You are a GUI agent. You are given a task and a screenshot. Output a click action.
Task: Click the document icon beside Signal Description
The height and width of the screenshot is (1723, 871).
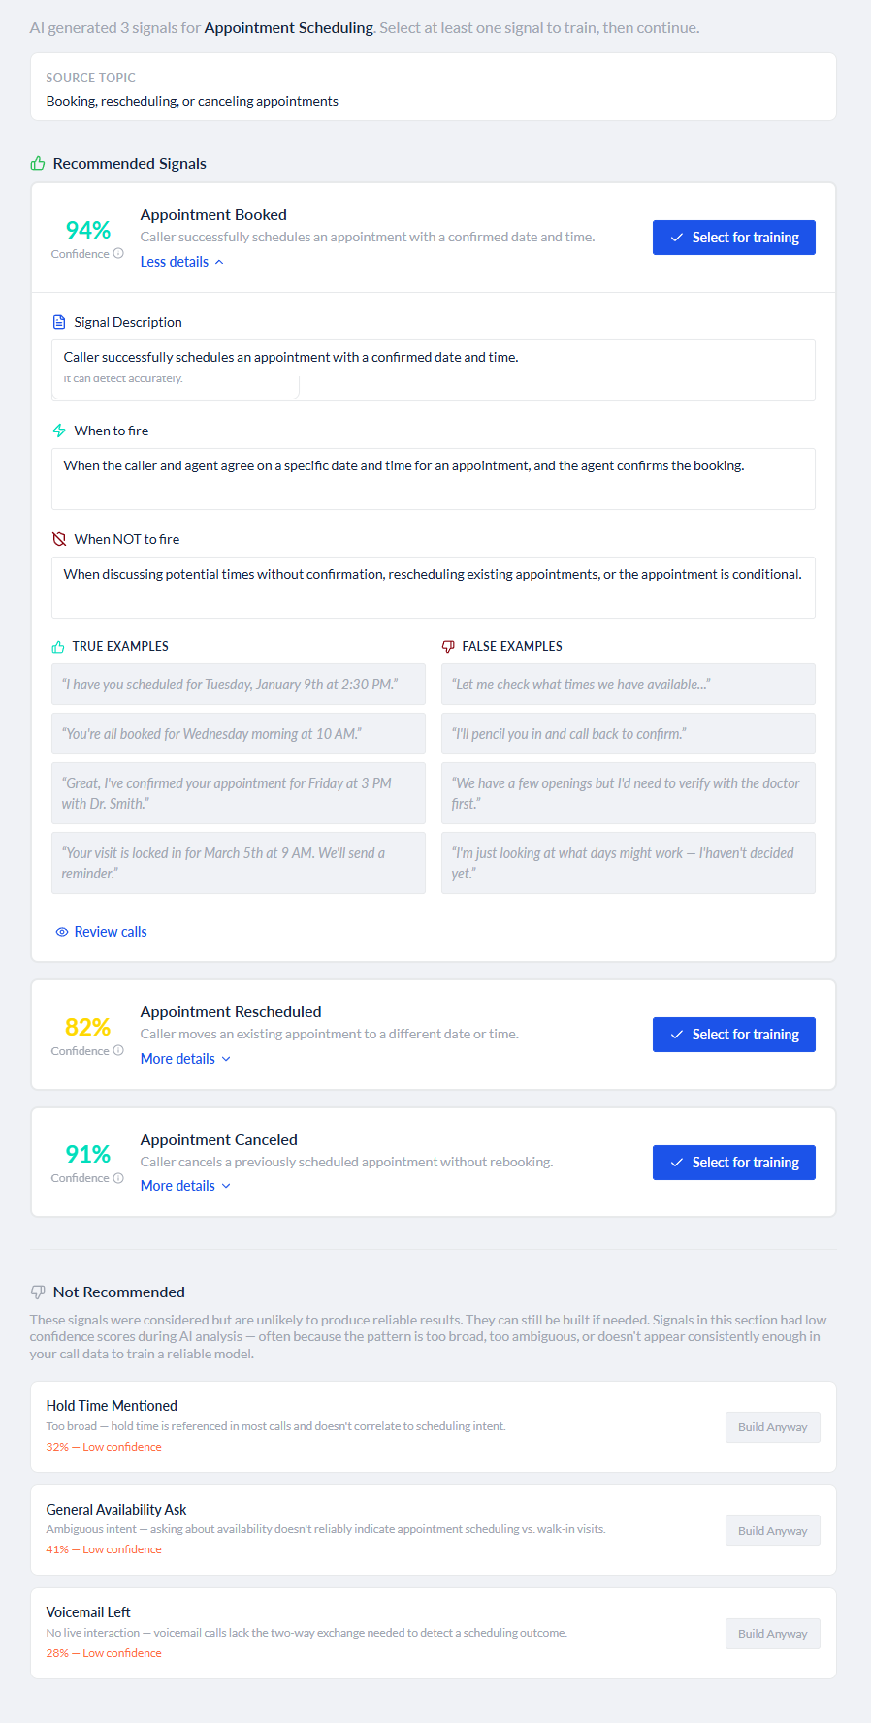pos(59,322)
